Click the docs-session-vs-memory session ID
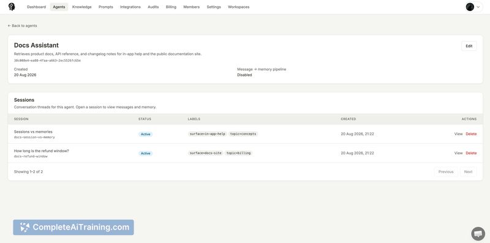 coord(34,137)
